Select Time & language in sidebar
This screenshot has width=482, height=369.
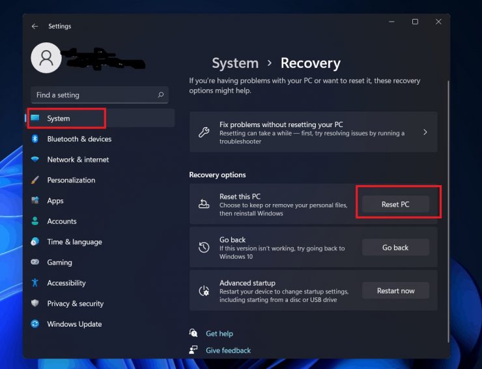(74, 242)
